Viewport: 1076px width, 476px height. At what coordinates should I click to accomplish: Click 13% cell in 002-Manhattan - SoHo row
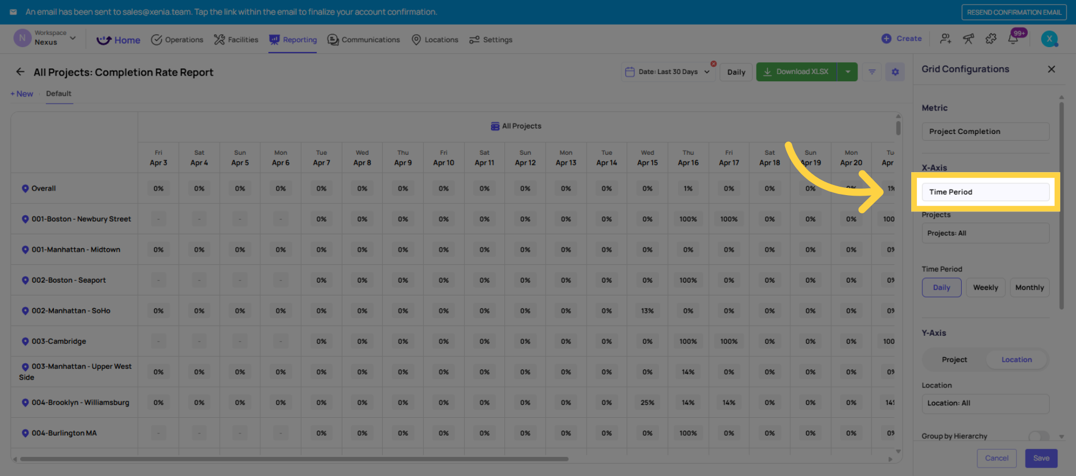point(647,311)
